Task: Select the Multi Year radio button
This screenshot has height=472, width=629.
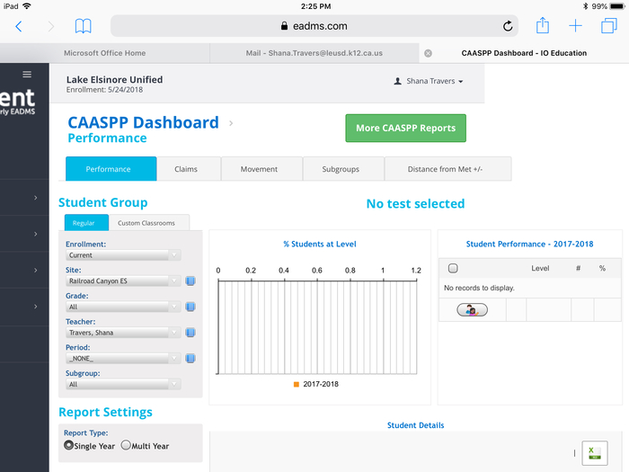Action: [x=126, y=445]
